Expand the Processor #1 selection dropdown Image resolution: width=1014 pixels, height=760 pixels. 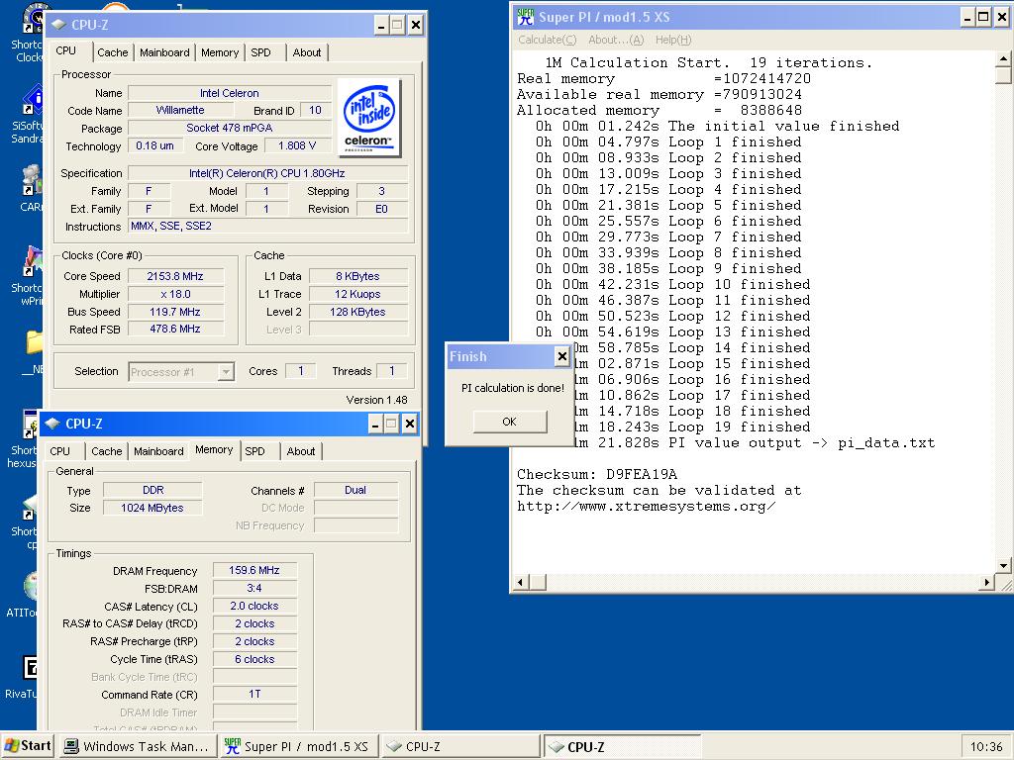point(226,372)
